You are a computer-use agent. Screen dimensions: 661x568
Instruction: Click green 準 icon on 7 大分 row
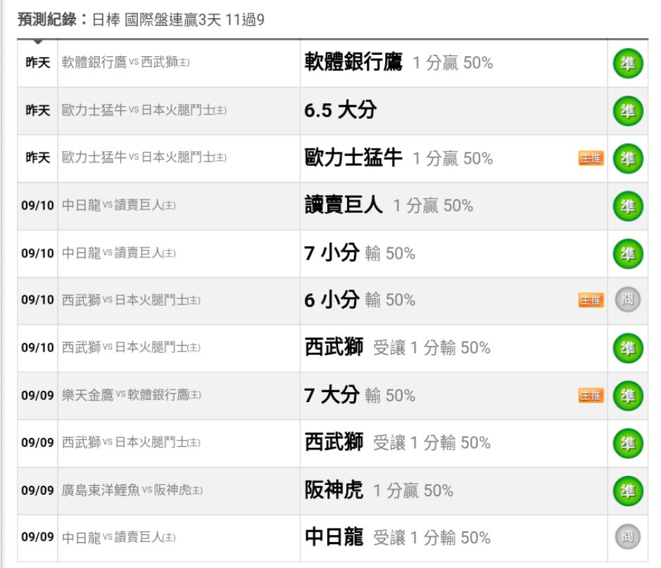point(628,396)
